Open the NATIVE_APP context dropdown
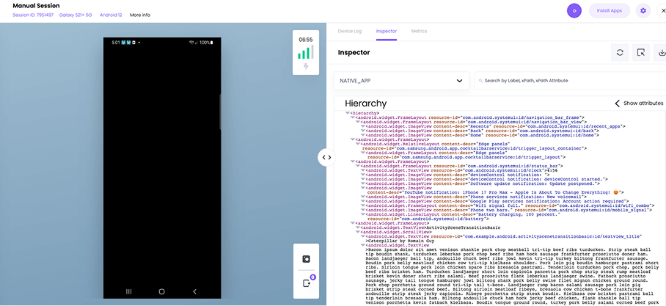Screen dimensions: 666x306 click(x=401, y=81)
